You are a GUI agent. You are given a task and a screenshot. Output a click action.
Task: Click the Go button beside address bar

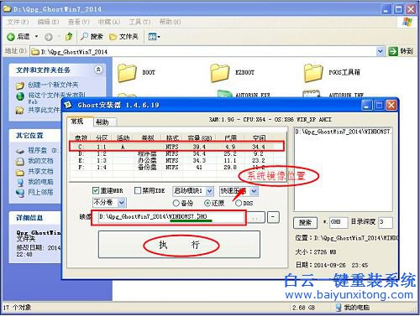pyautogui.click(x=401, y=51)
